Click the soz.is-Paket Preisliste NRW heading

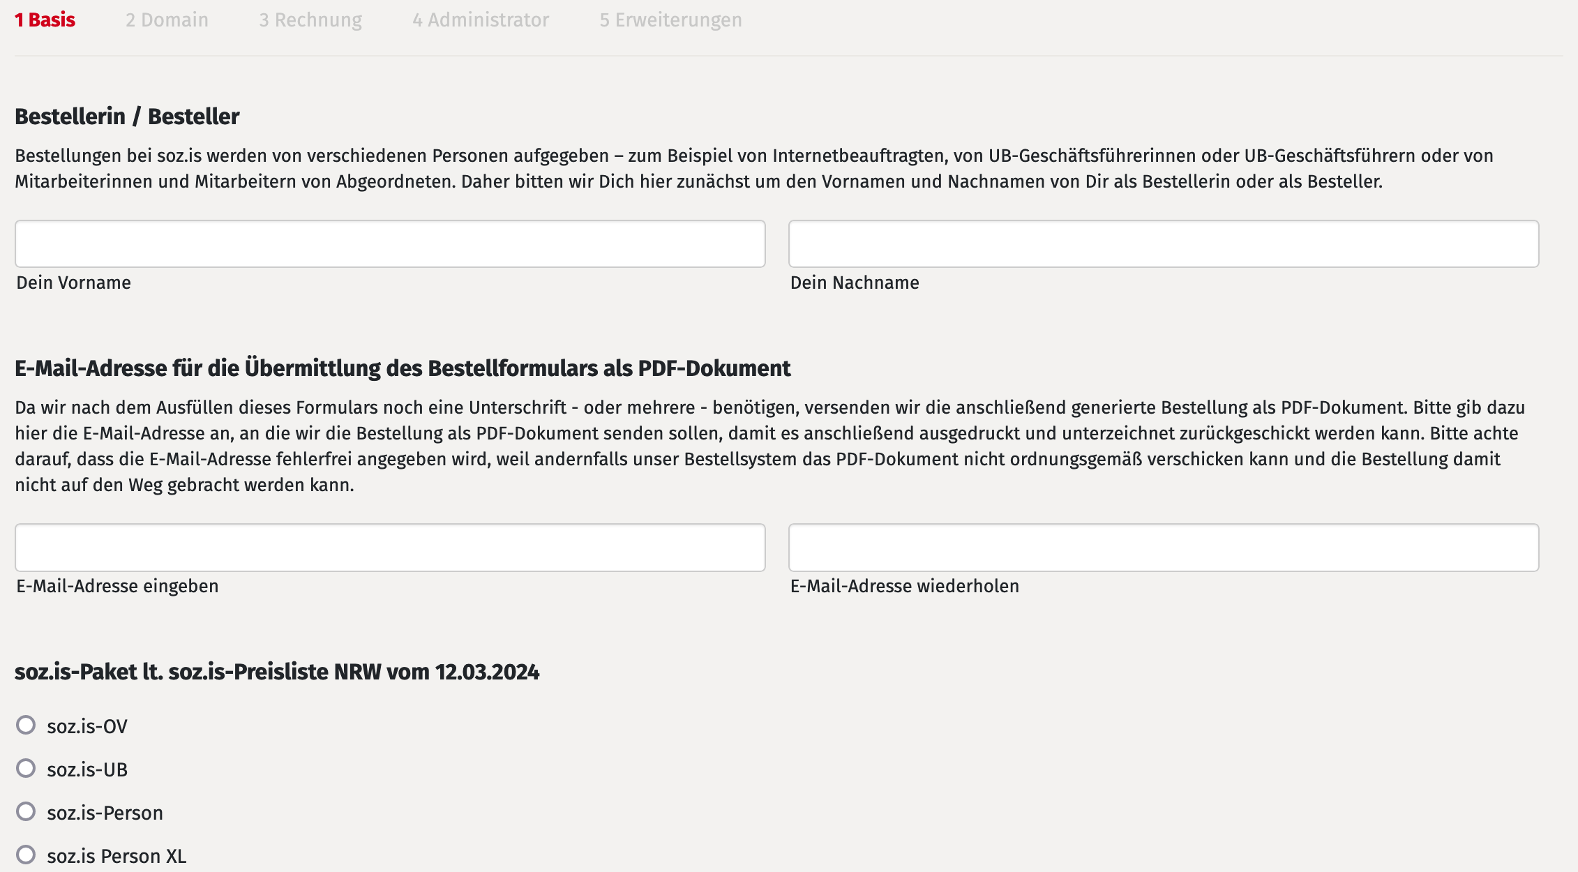277,672
